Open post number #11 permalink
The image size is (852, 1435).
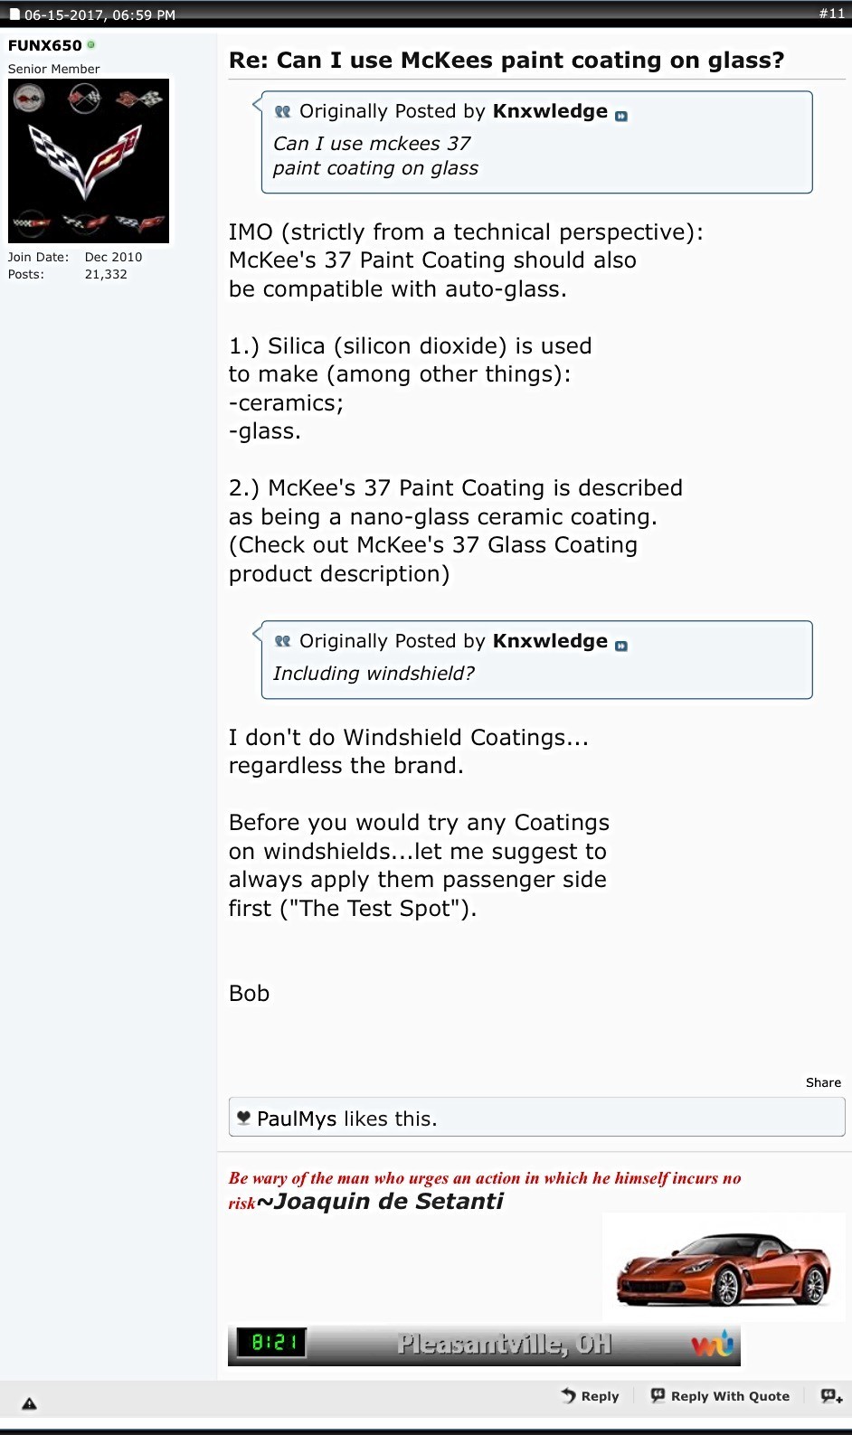(x=831, y=14)
